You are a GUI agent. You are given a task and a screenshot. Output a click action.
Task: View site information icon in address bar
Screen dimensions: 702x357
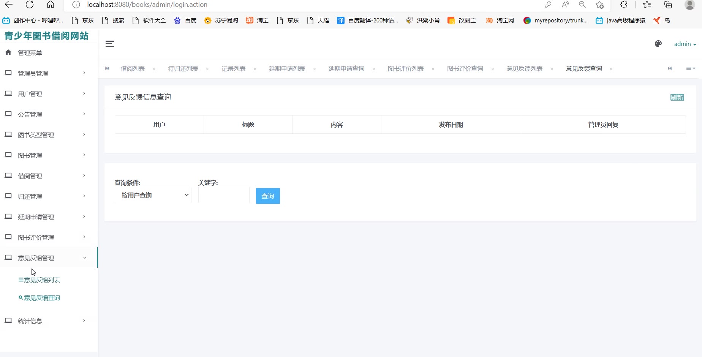[76, 5]
